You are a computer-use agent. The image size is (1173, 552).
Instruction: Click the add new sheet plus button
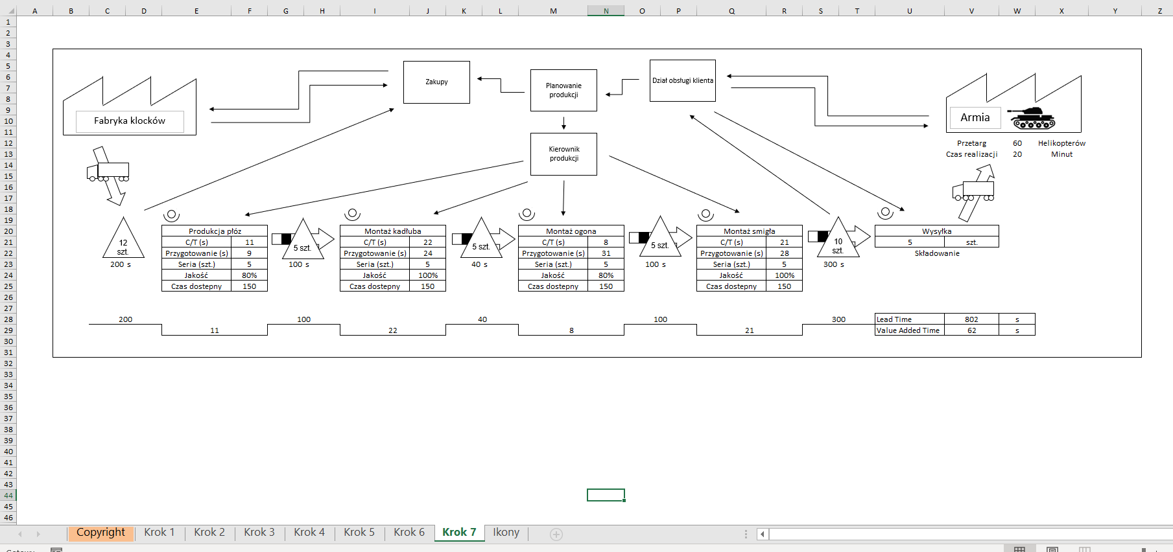(556, 534)
